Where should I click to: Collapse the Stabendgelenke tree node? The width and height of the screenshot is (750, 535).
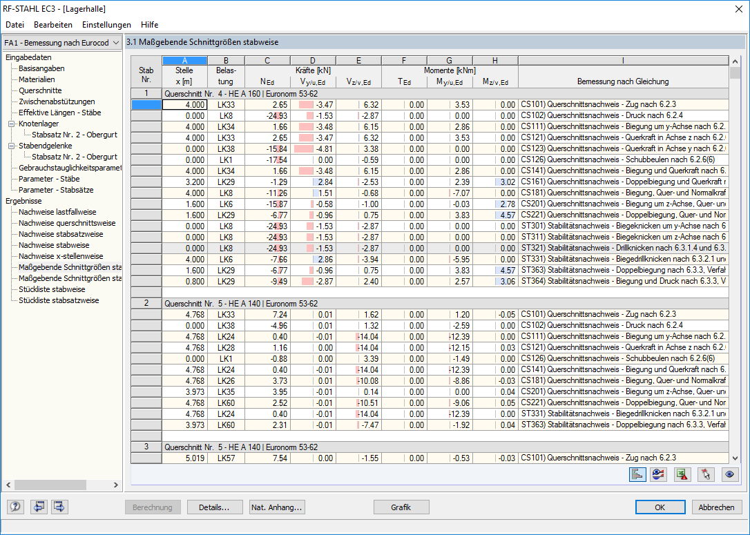tap(11, 146)
